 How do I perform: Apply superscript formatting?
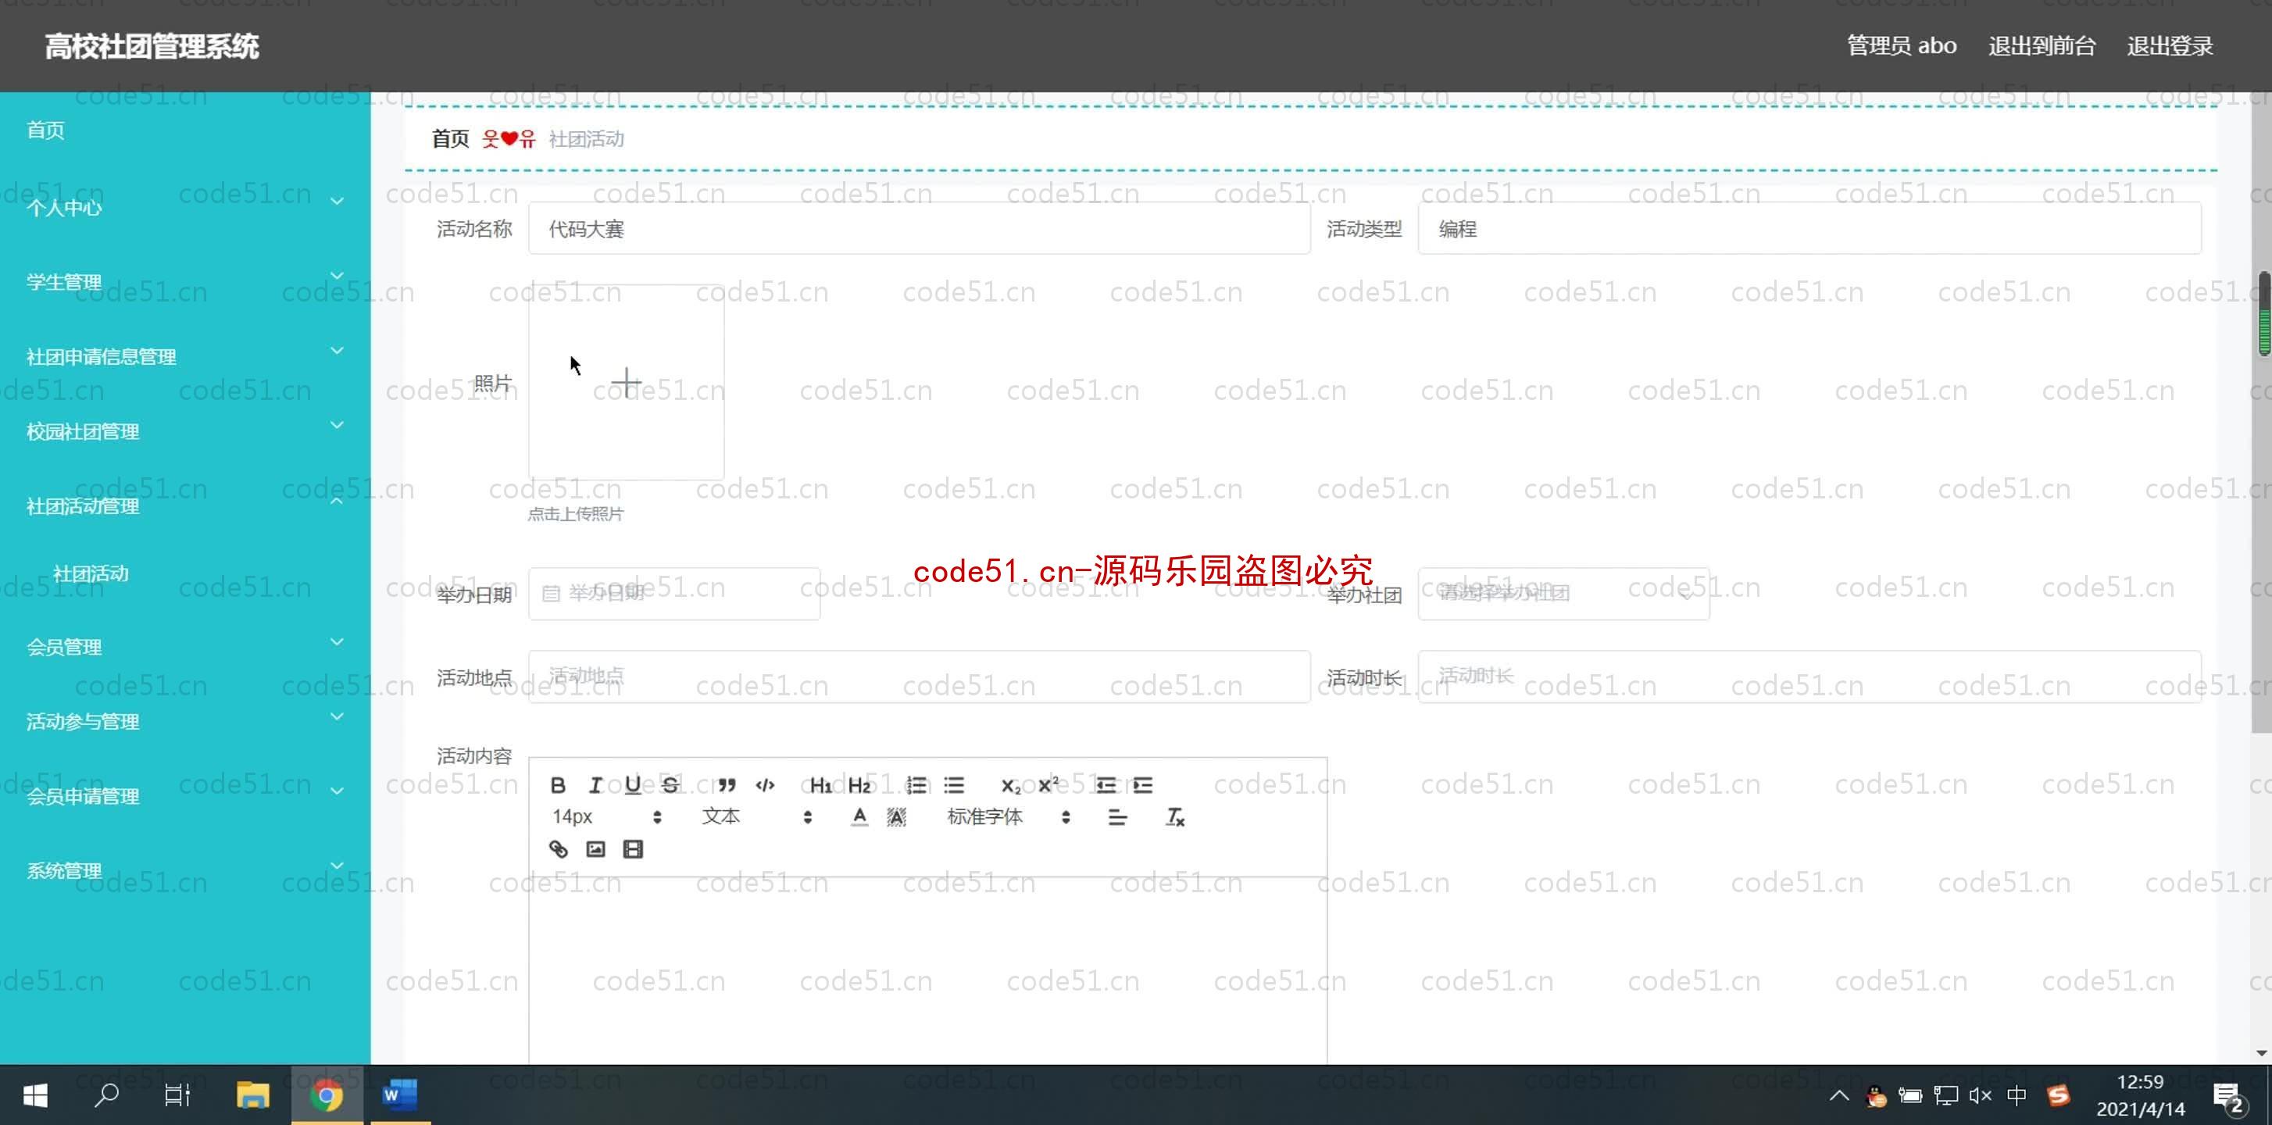click(1048, 784)
